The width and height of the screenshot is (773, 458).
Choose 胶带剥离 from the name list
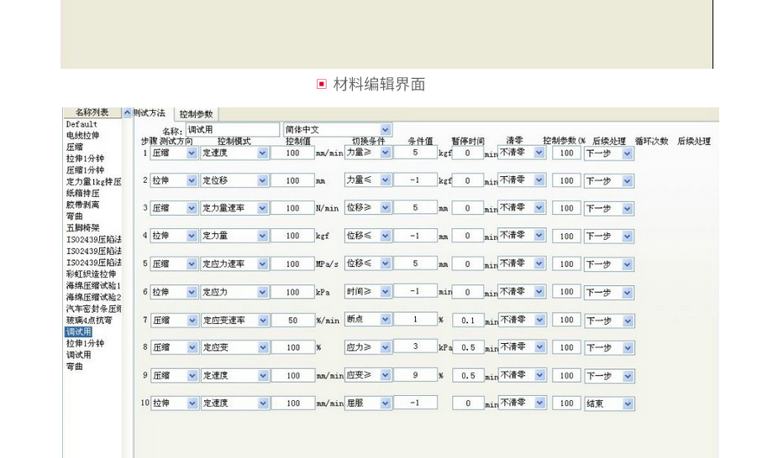click(82, 204)
